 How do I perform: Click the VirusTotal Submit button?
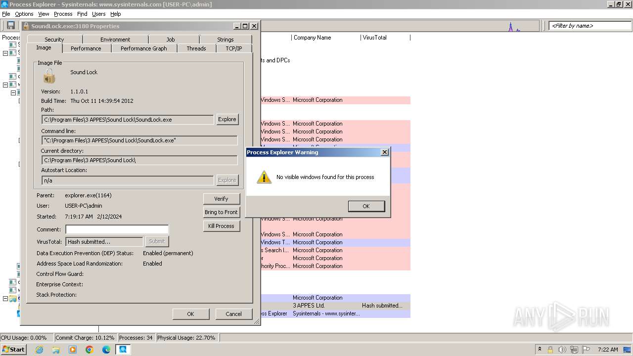pos(157,241)
